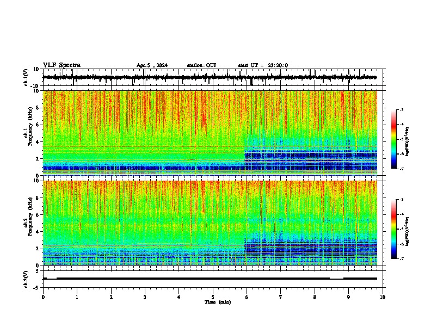Select the ch.2 "Frequency (kHz)" axis label
Viewport: 431px width, 333px height.
coord(30,217)
